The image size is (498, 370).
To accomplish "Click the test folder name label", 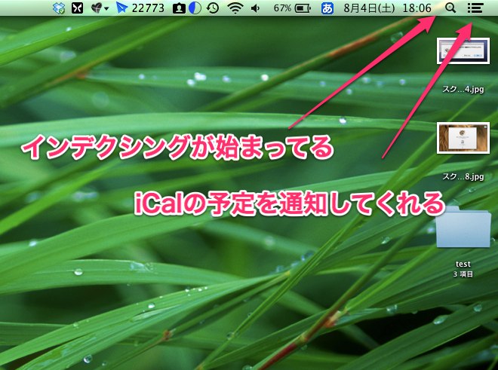I will click(x=463, y=264).
